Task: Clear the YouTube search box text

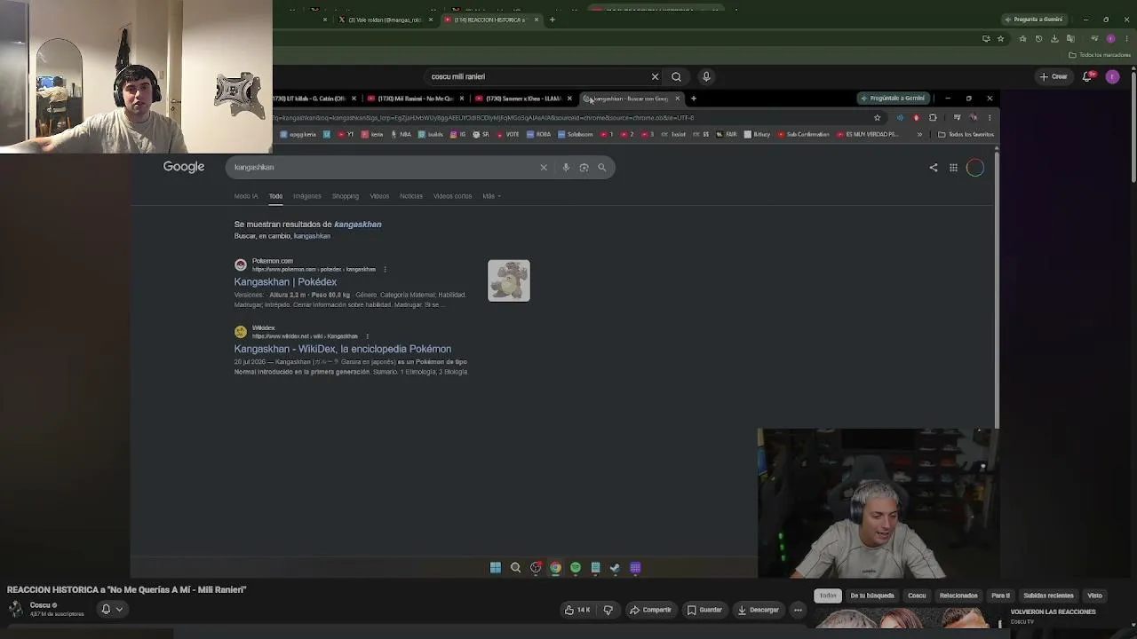Action: tap(656, 76)
